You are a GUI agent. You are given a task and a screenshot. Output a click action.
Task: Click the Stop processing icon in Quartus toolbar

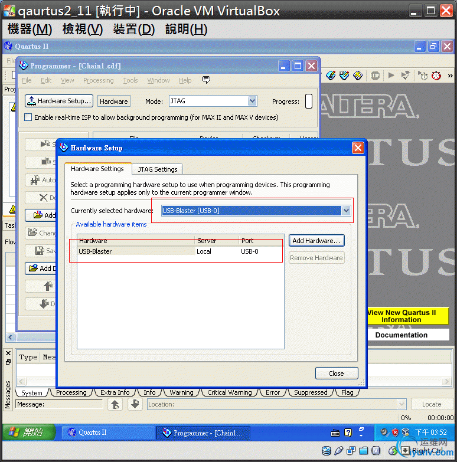tap(375, 76)
